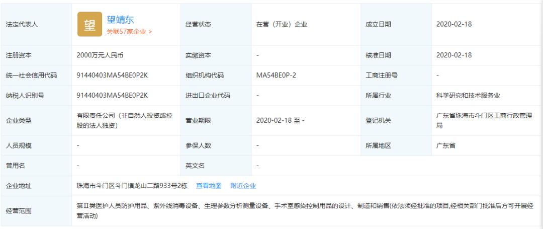Image resolution: width=543 pixels, height=229 pixels.
Task: Select the 登记机关 label
Action: click(378, 121)
